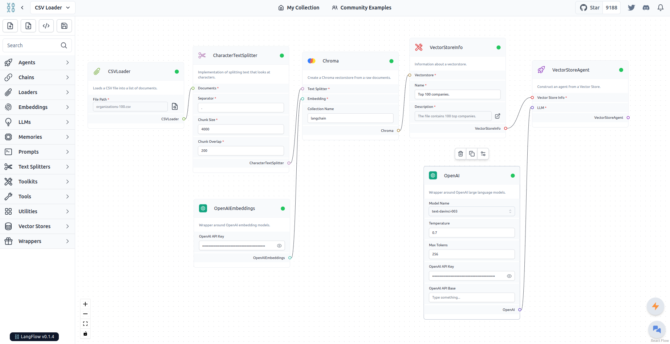Click the GitHub Star button
670x344 pixels.
(x=589, y=8)
